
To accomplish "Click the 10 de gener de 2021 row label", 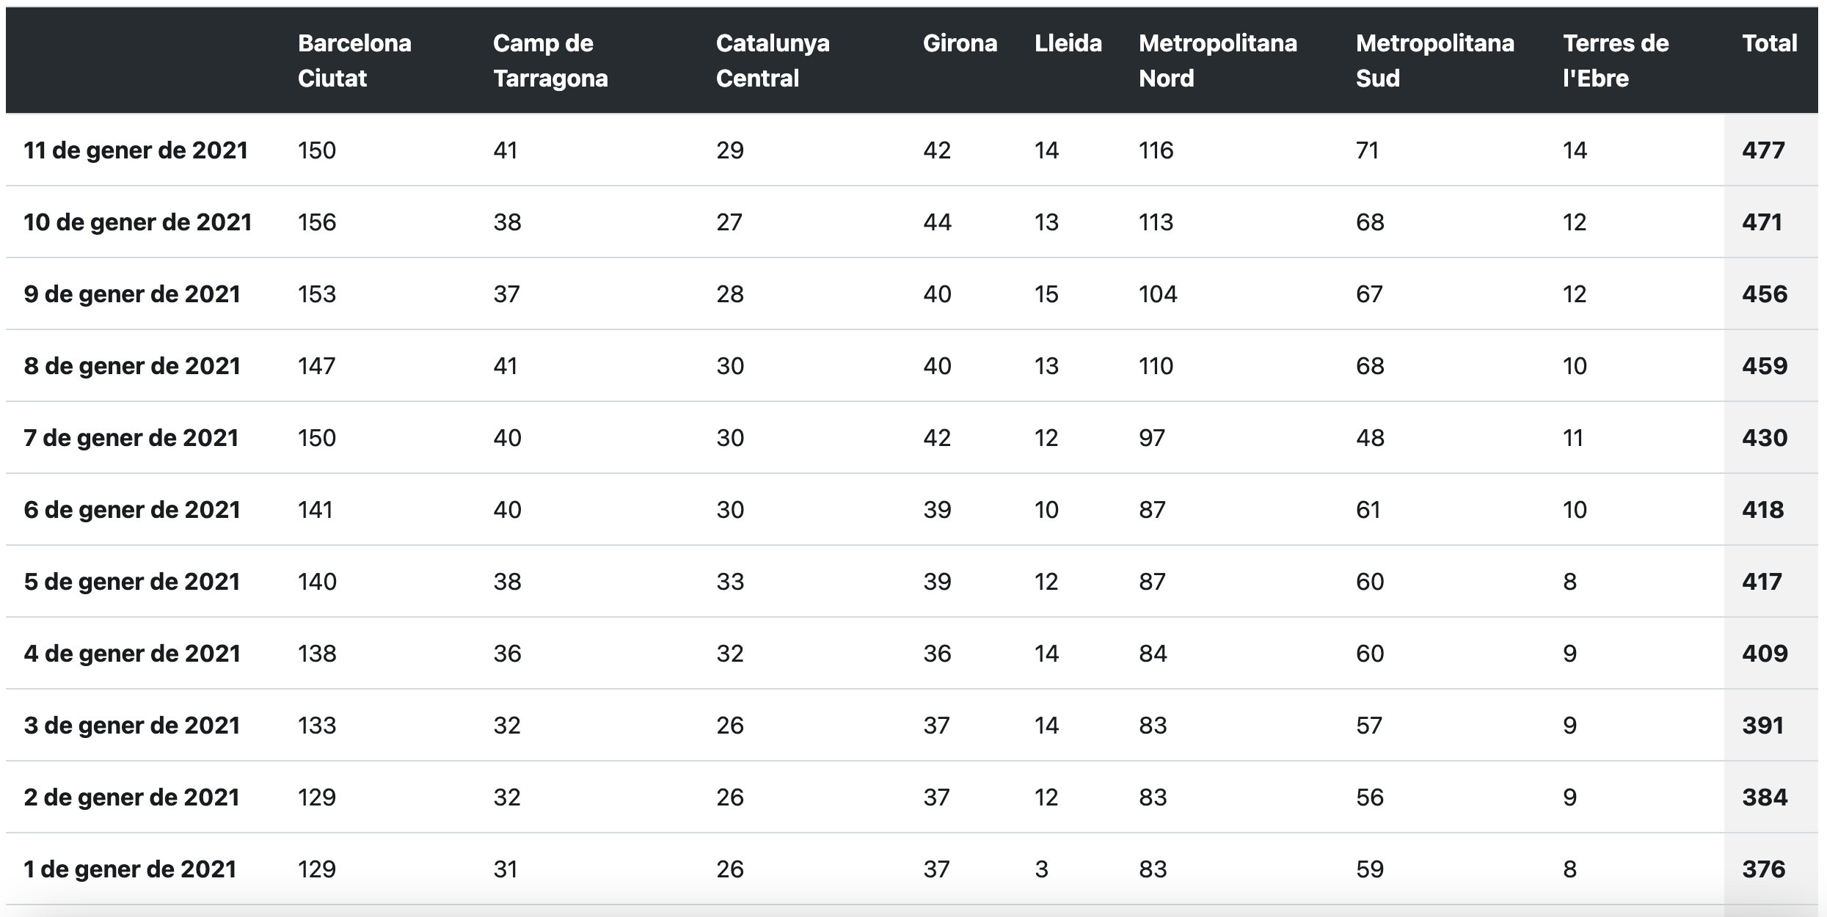I will 138,222.
